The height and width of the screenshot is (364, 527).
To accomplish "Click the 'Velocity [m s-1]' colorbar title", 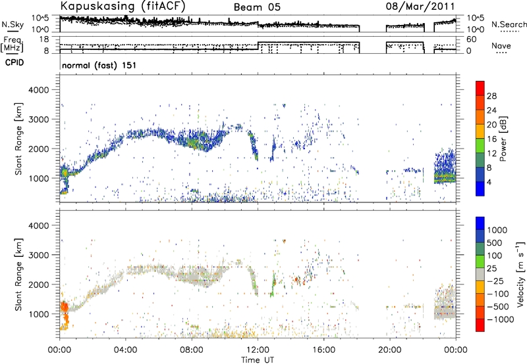I will pos(520,273).
